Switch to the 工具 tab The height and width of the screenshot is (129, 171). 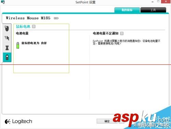(153, 10)
